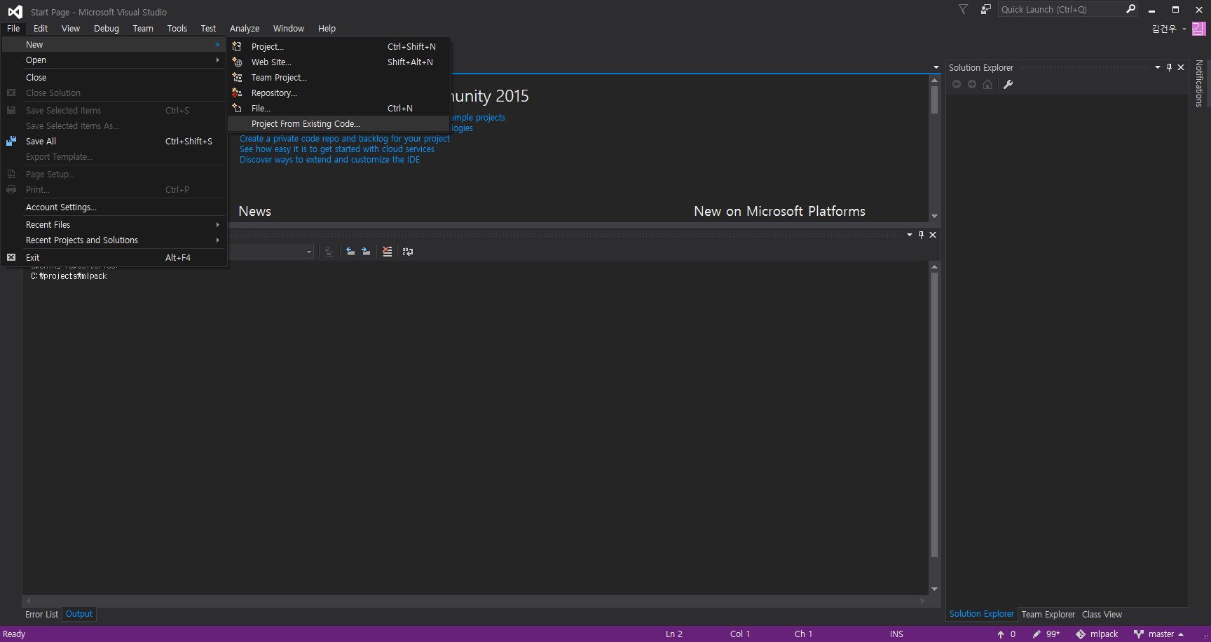Expand the account name dropdown
Viewport: 1211px width, 642px height.
[x=1184, y=29]
